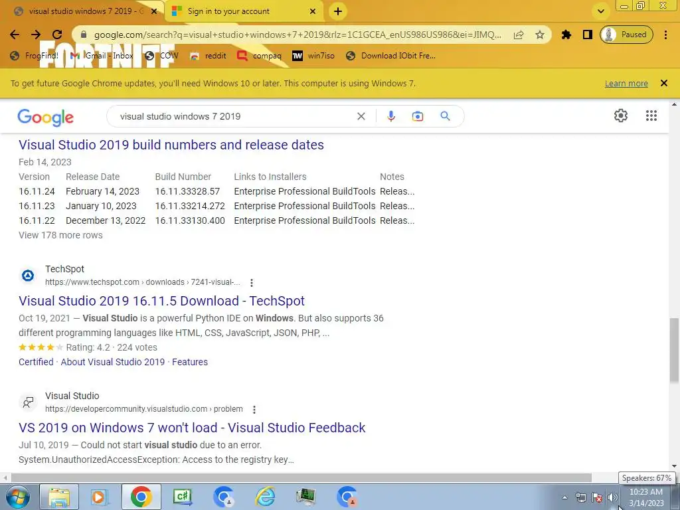This screenshot has width=680, height=510.
Task: Close the 'Sign in to your account' tab
Action: coord(313,11)
